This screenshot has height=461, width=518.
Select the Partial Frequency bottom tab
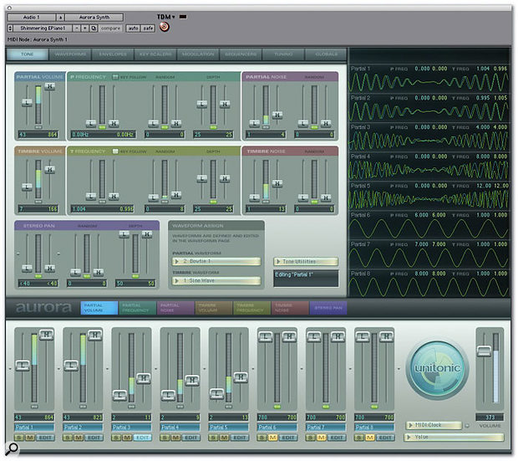pyautogui.click(x=137, y=308)
